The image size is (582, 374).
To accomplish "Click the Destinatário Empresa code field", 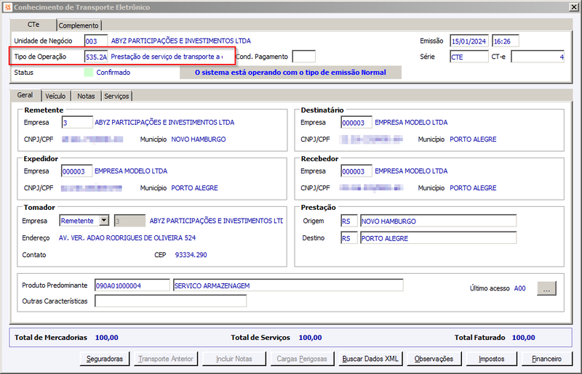I will [356, 122].
